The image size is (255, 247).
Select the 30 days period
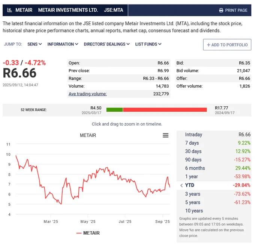(x=214, y=151)
